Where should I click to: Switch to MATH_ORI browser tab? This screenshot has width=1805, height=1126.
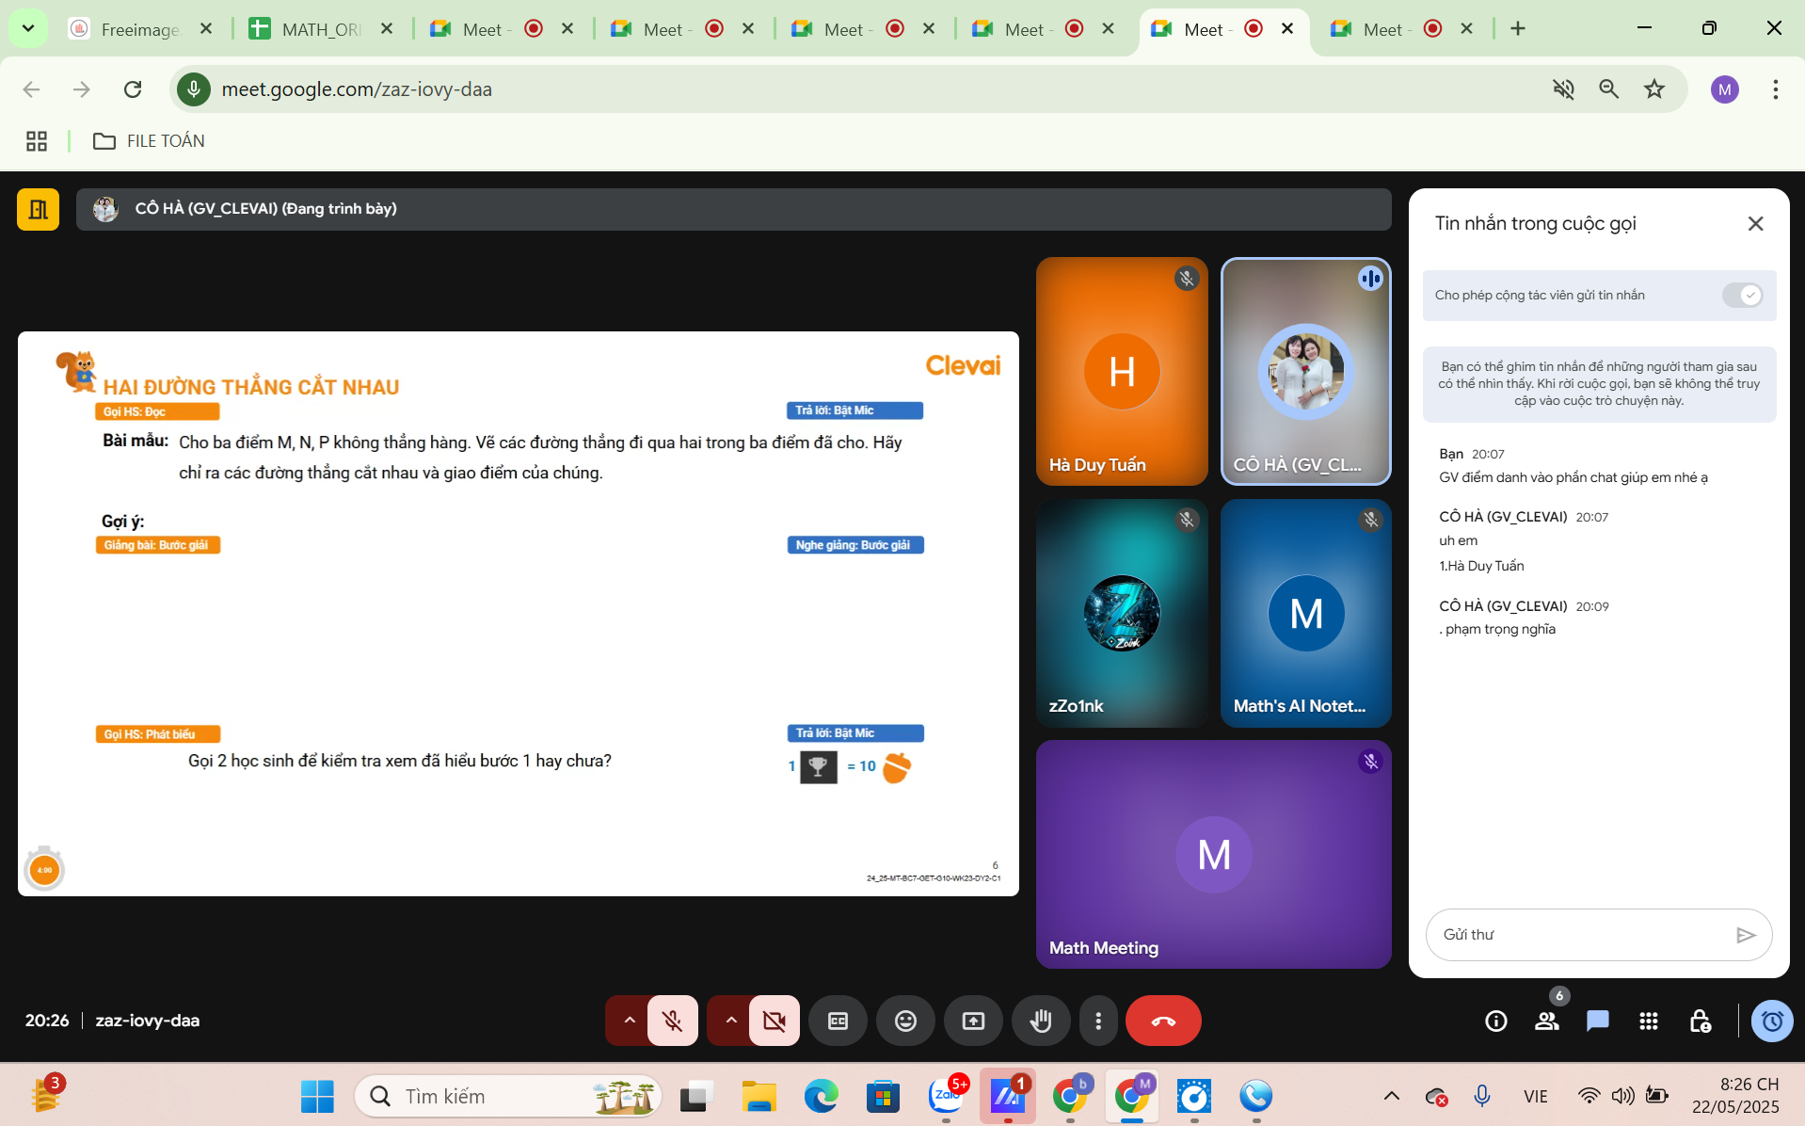coord(320,29)
